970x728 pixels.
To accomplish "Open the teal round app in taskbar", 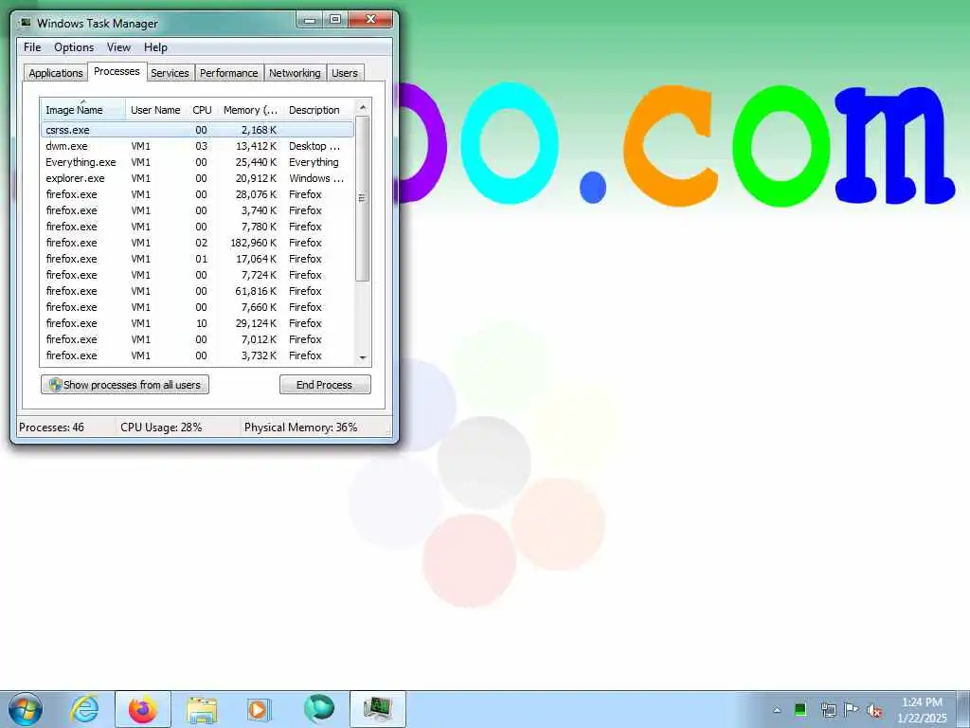I will [318, 709].
